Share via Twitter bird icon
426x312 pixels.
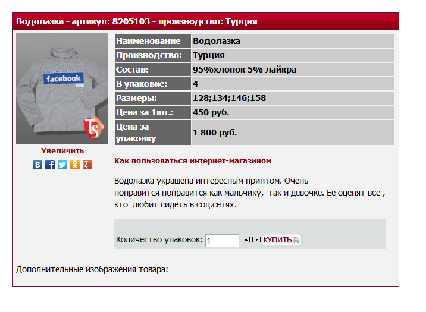coord(62,165)
